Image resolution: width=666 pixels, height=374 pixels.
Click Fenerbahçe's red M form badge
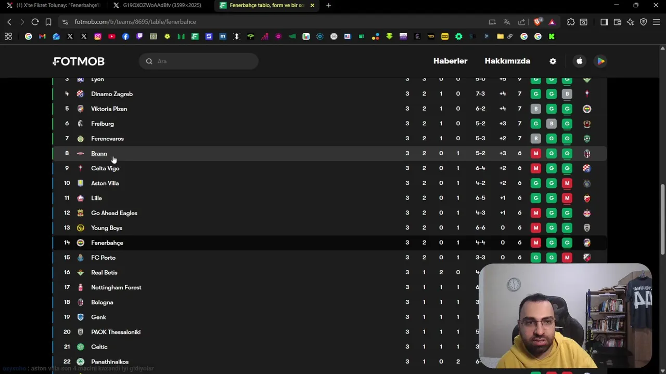536,243
